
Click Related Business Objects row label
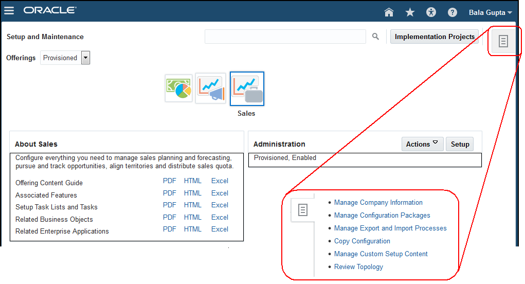click(54, 219)
